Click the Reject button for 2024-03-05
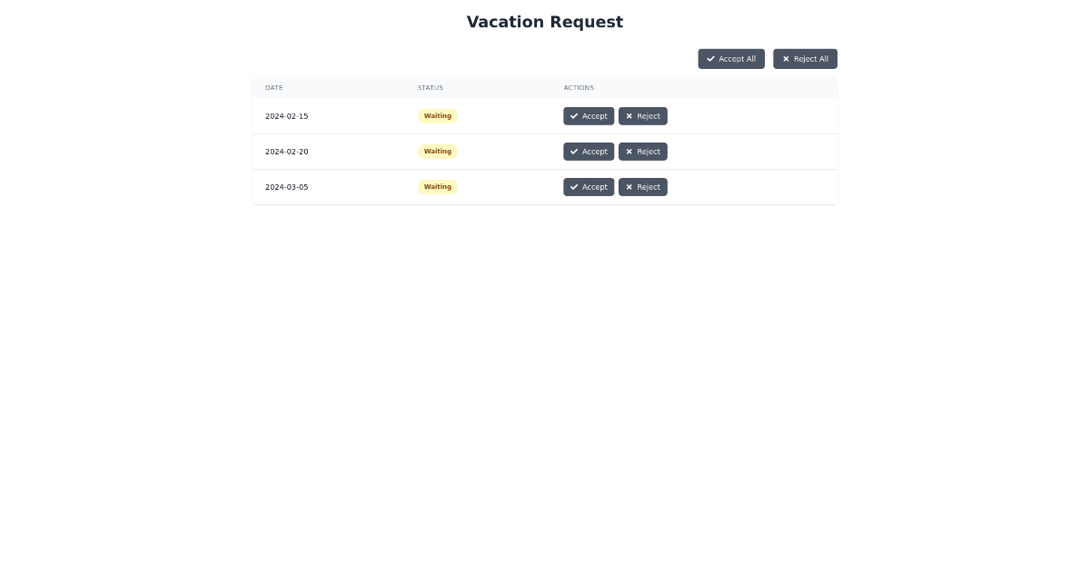This screenshot has width=1090, height=572. click(x=643, y=187)
